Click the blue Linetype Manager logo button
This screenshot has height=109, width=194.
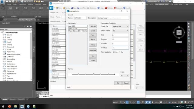coord(51,8)
